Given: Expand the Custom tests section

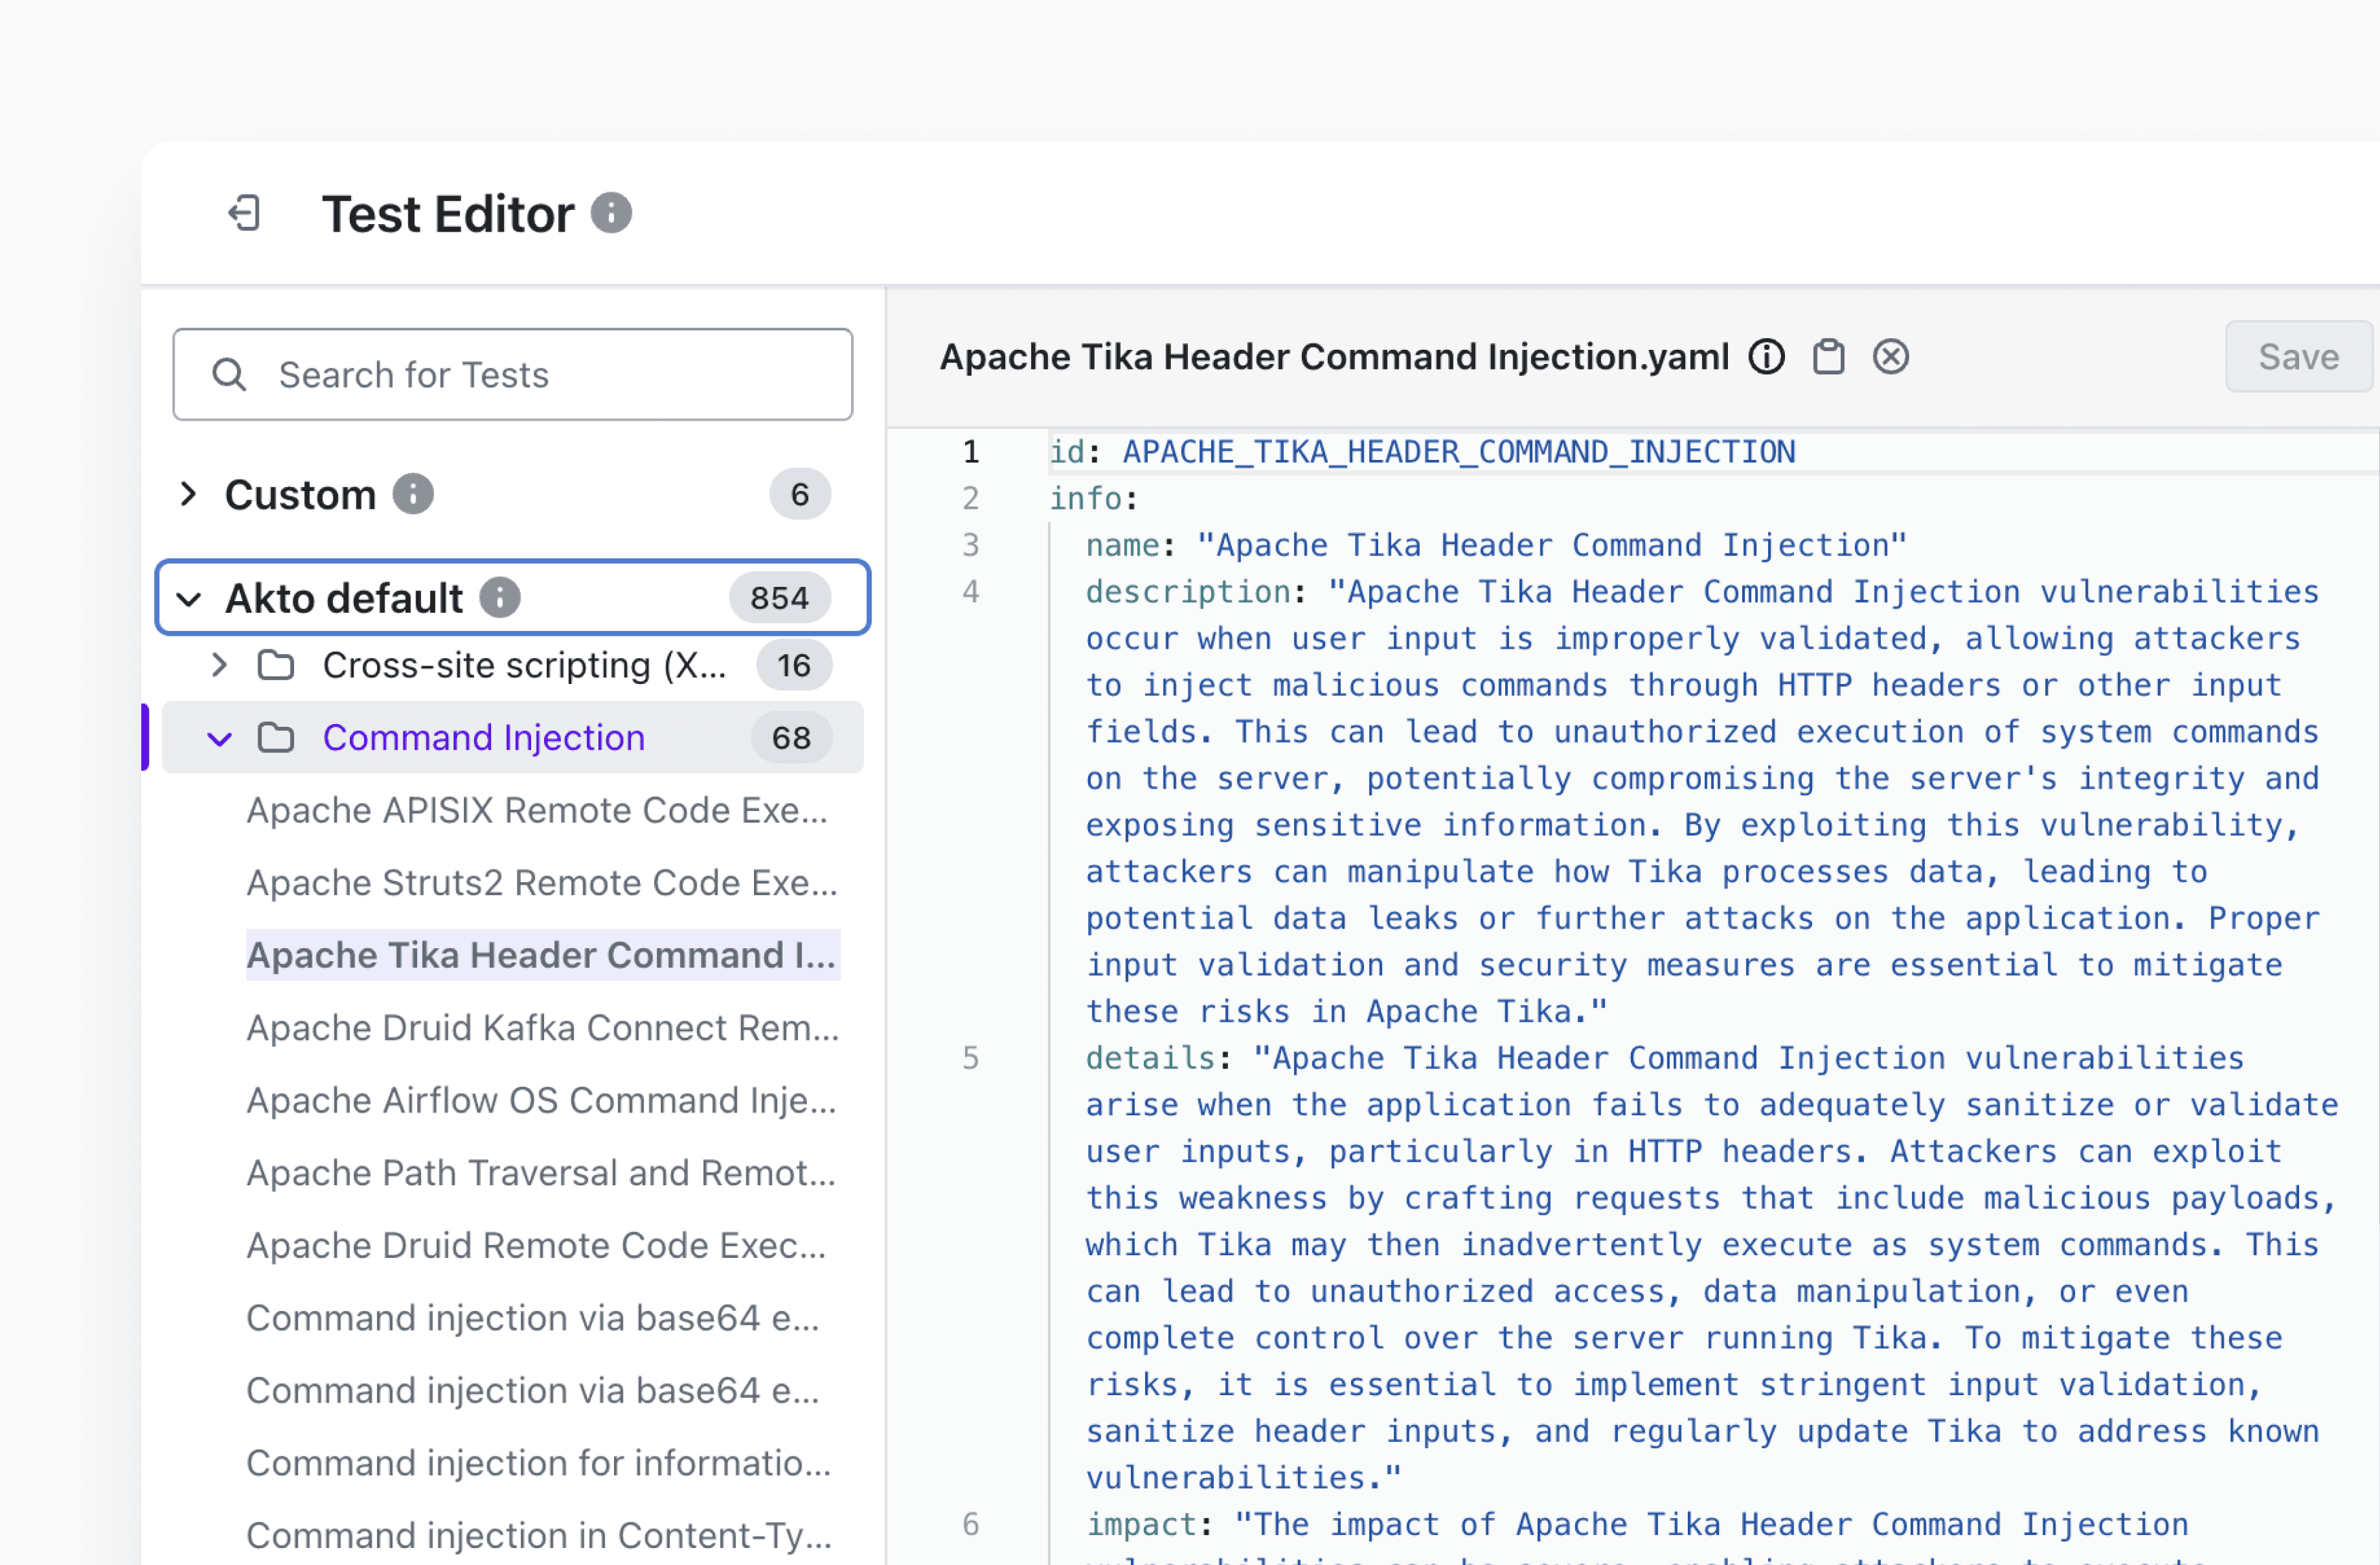Looking at the screenshot, I should (188, 494).
